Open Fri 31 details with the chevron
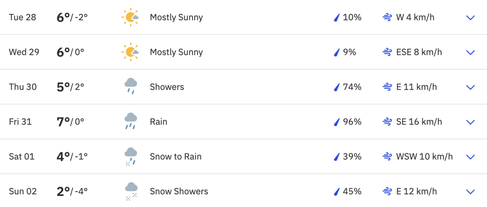Screen dimensions: 487x207 (x=470, y=122)
